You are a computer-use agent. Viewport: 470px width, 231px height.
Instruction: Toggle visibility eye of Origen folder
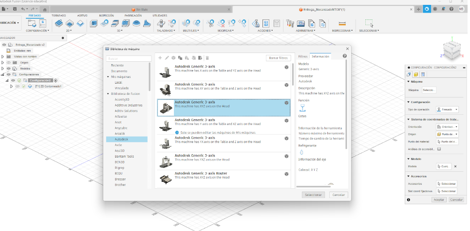click(8, 62)
